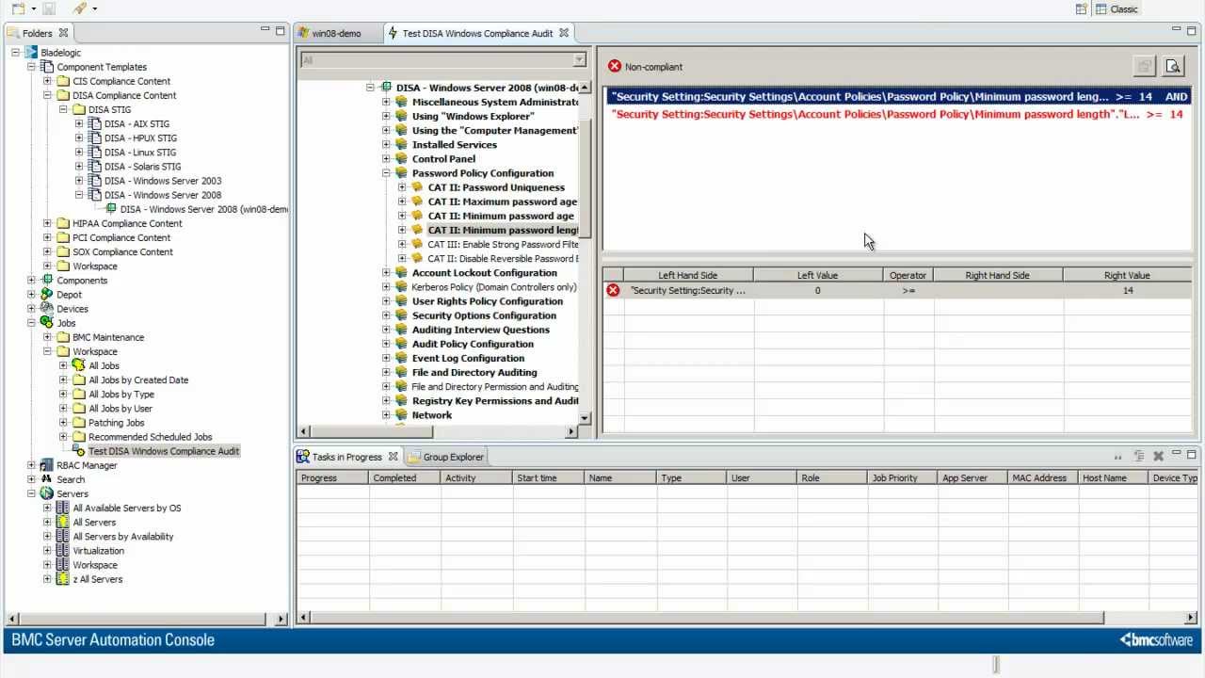Click the Control Panel group icon
Viewport: 1205px width, 678px height.
coord(401,159)
